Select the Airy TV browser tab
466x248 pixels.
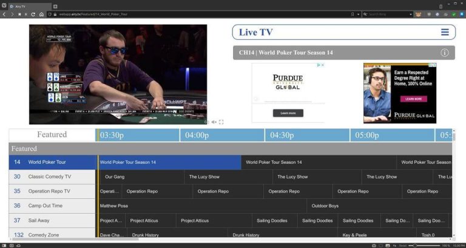pos(27,6)
